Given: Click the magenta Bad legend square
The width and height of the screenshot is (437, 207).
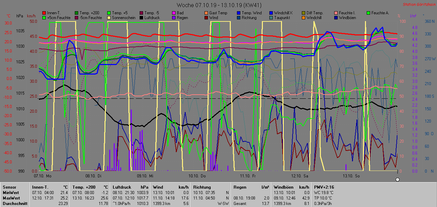Looking at the screenshot, I should pyautogui.click(x=173, y=13).
